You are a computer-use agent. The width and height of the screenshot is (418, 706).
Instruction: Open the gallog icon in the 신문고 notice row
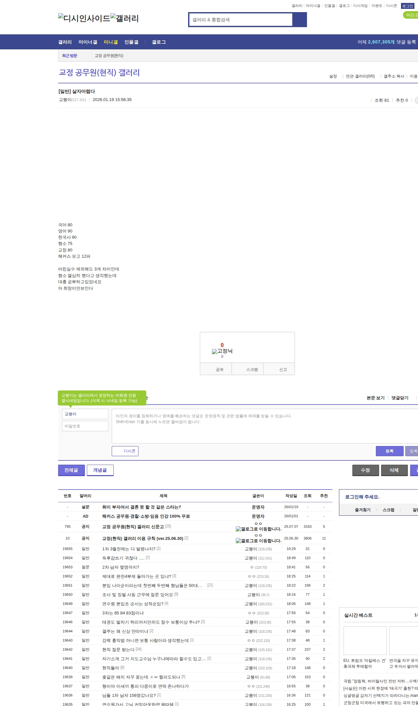coord(258,529)
